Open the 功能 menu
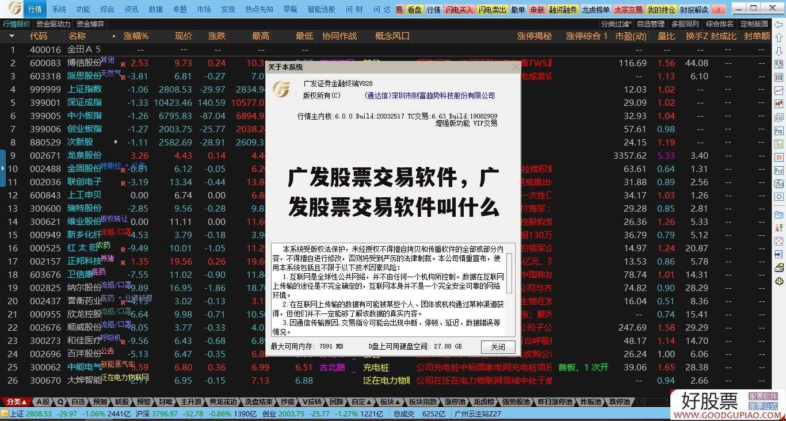 [83, 10]
